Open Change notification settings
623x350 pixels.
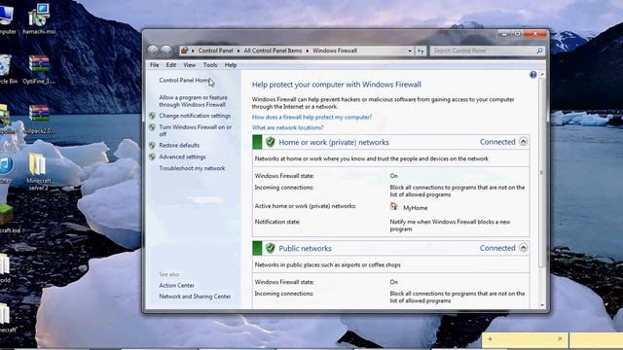(195, 116)
